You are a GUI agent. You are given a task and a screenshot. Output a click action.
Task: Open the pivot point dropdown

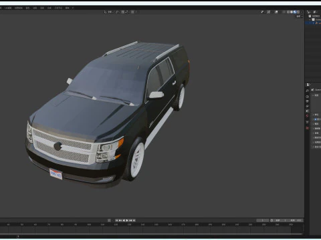point(118,12)
